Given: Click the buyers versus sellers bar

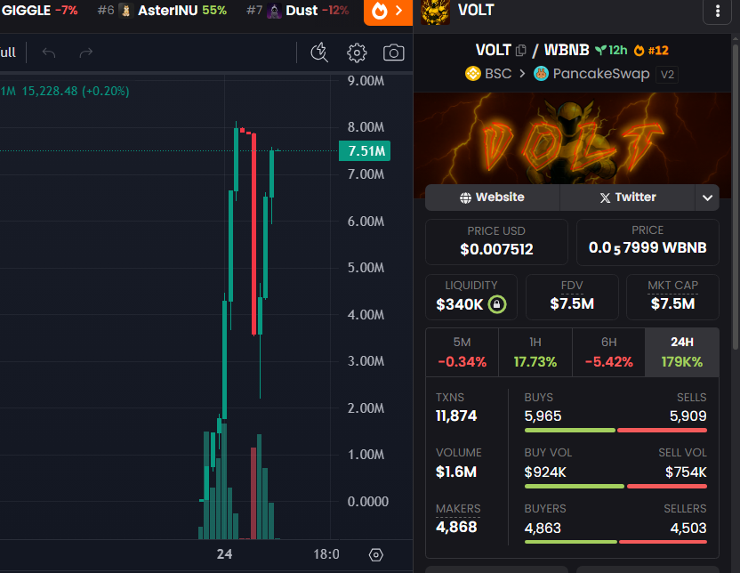Looking at the screenshot, I should pyautogui.click(x=615, y=542).
